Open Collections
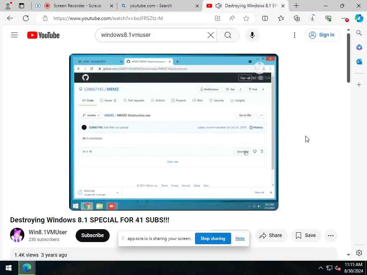The width and height of the screenshot is (367, 275). 297,18
